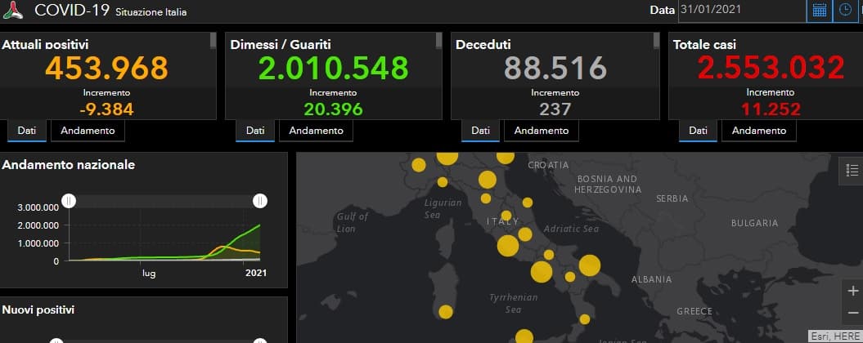Grab right handle of Andamento nazionale range slider

pyautogui.click(x=260, y=201)
